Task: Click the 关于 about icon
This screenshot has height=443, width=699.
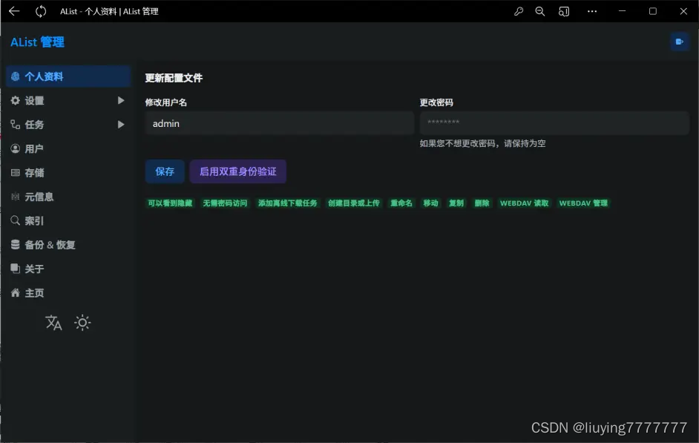Action: click(x=15, y=269)
